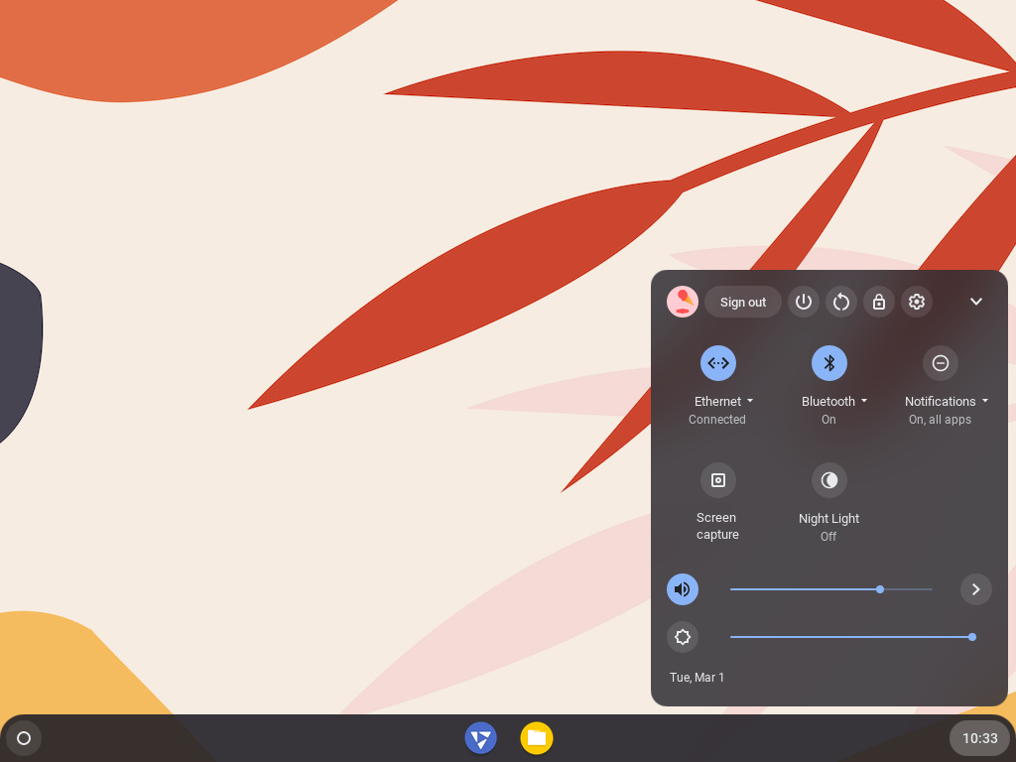Lock the screen with padlock icon
This screenshot has height=762, width=1016.
click(879, 302)
